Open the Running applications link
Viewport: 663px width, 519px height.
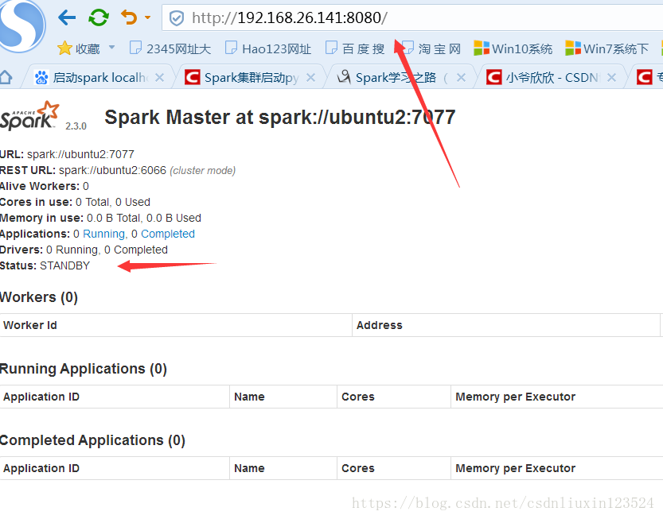point(103,234)
